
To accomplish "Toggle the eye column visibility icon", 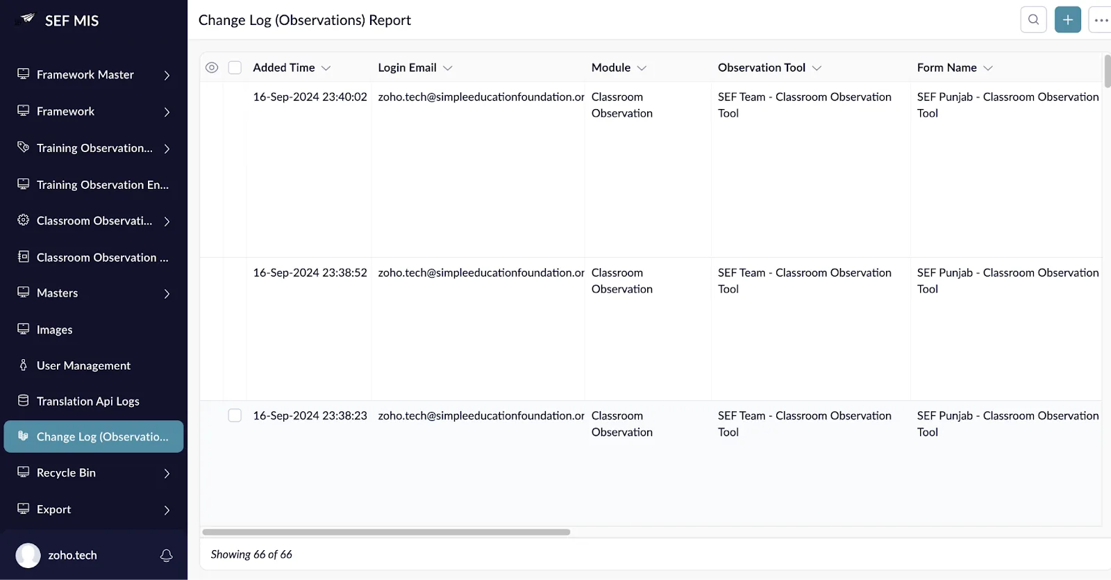I will [x=212, y=67].
